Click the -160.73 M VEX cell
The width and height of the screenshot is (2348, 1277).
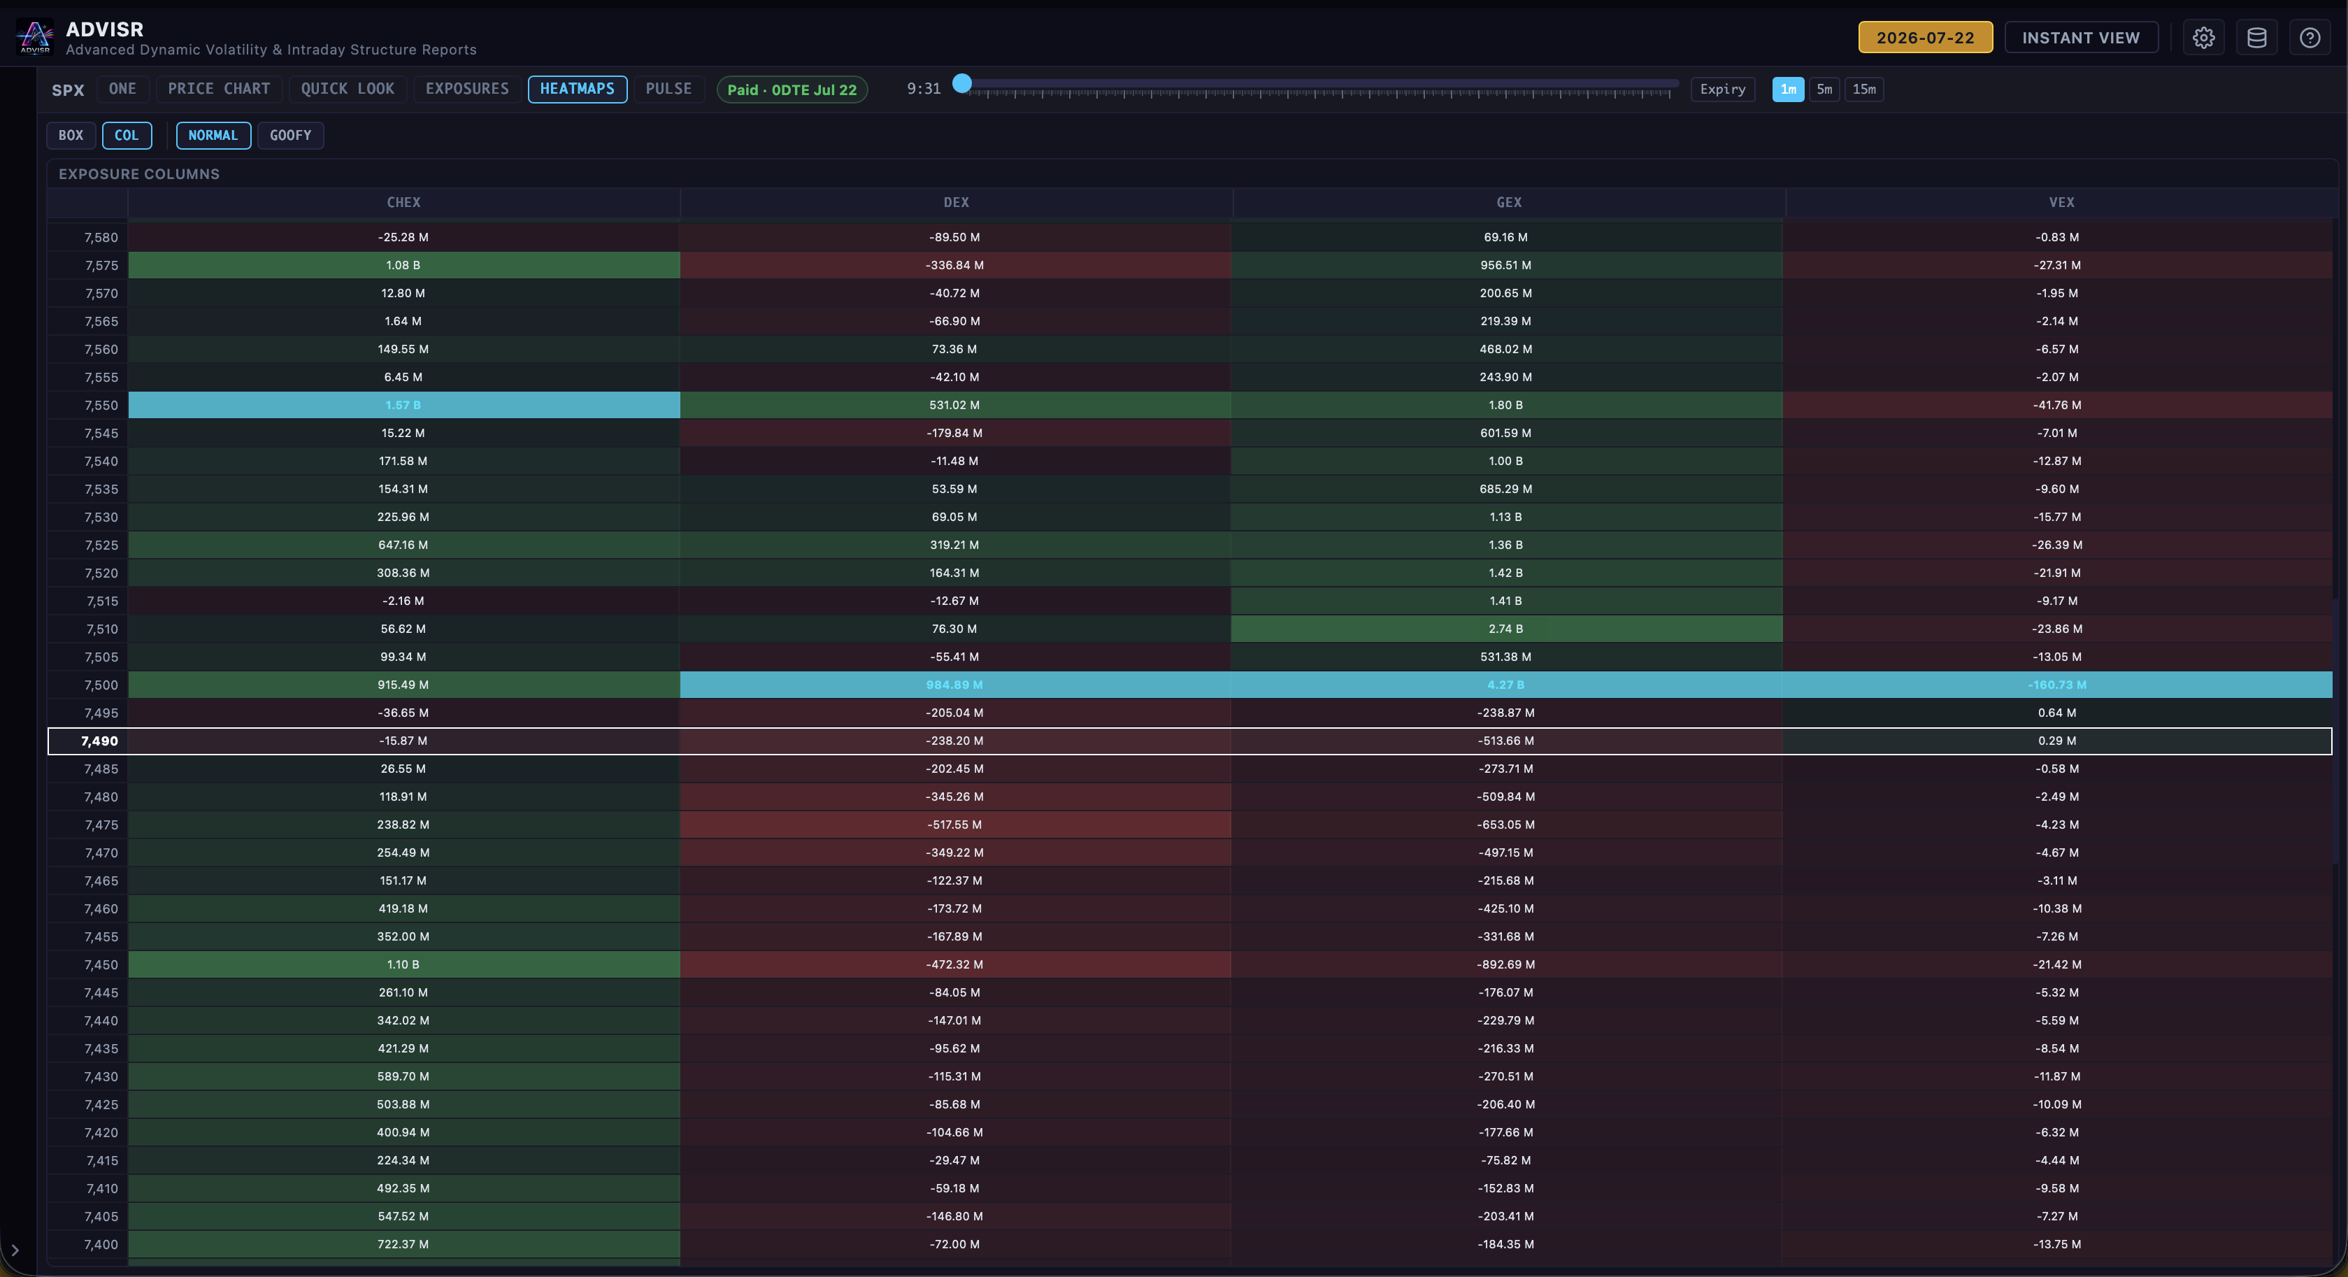(2057, 685)
